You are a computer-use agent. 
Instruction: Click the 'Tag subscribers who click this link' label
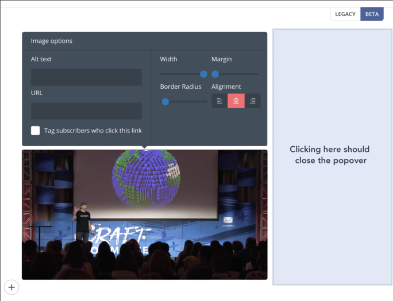[x=93, y=131]
